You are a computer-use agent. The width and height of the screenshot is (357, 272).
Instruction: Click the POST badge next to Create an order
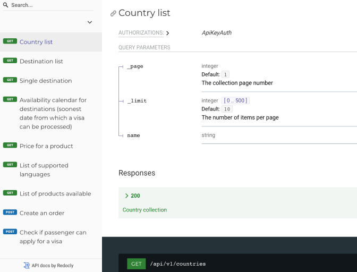[x=10, y=212]
